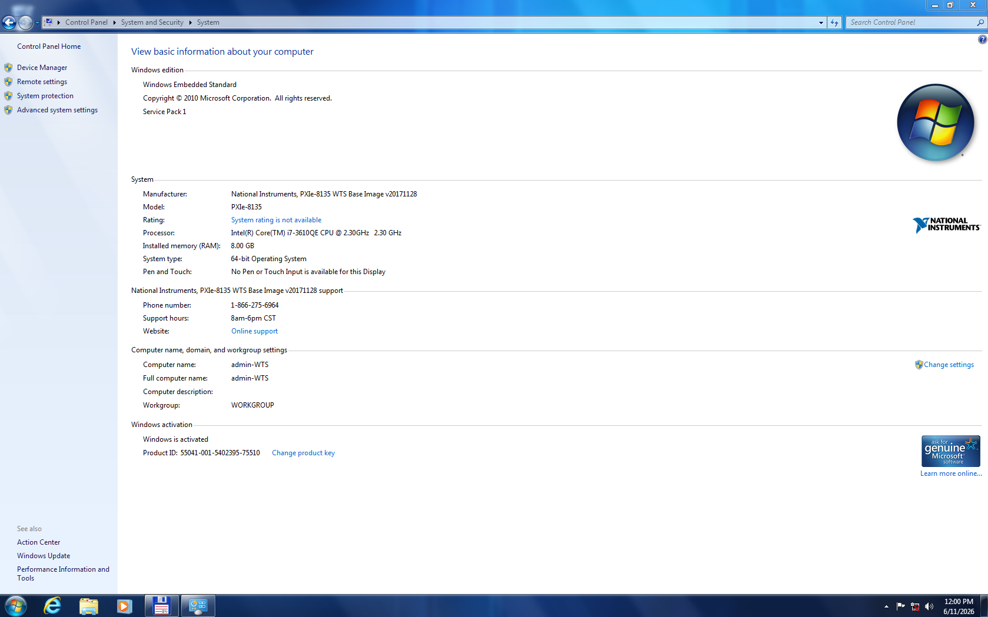Select the Control Panel breadcrumb
This screenshot has width=988, height=617.
tap(87, 22)
